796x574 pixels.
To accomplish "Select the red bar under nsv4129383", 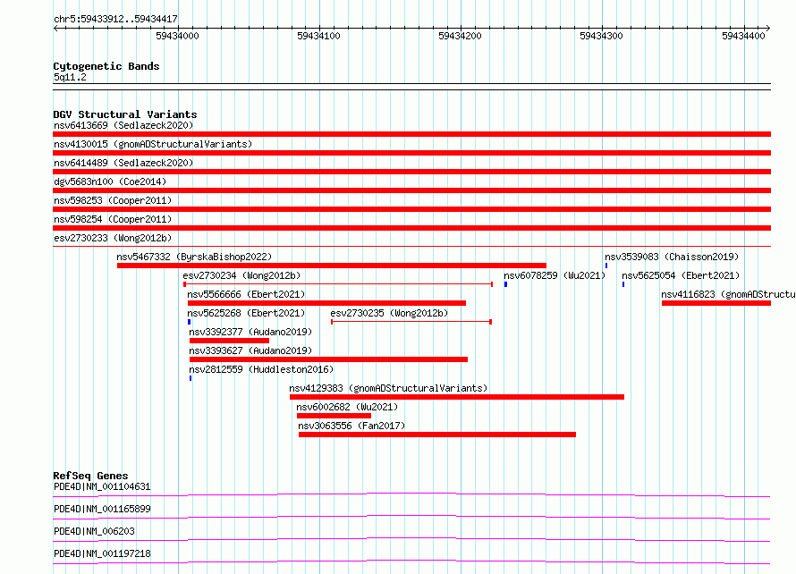I will click(457, 397).
